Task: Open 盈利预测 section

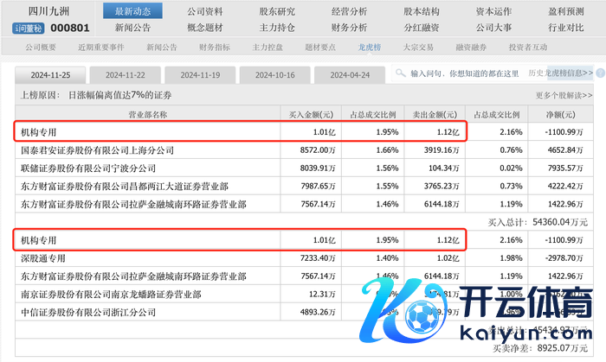Action: tap(565, 12)
